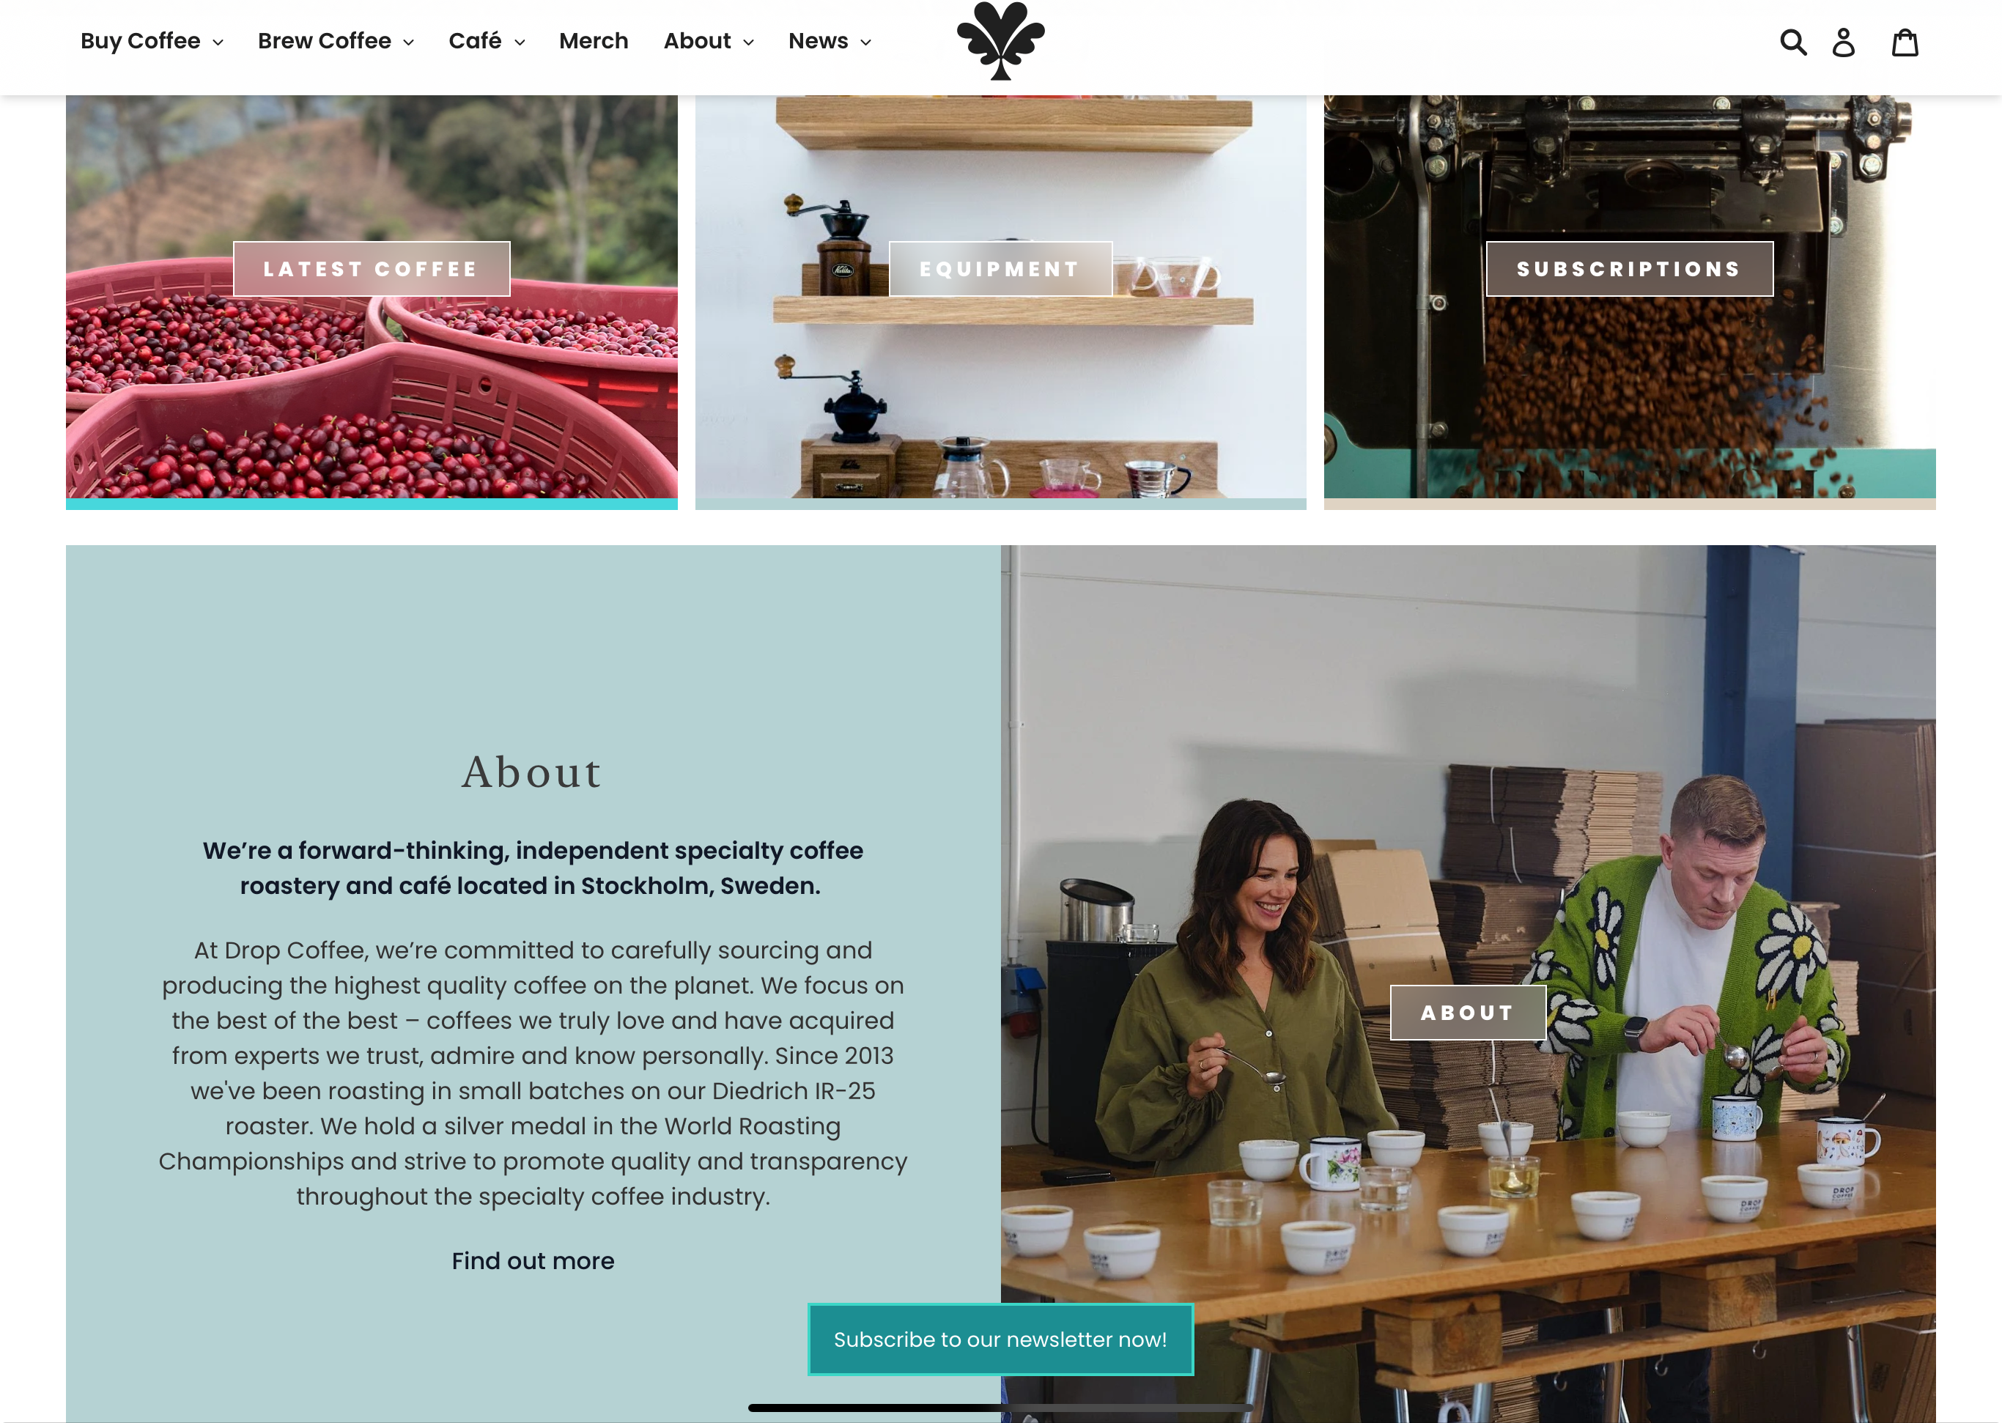This screenshot has width=2002, height=1423.
Task: Follow the Find out more link
Action: (533, 1261)
